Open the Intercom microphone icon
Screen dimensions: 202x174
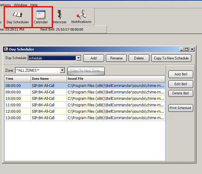click(59, 15)
